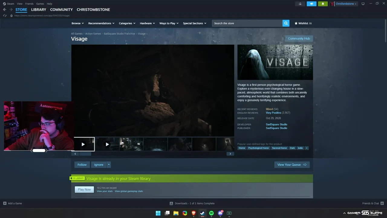Expand the Browse dropdown

coord(78,23)
